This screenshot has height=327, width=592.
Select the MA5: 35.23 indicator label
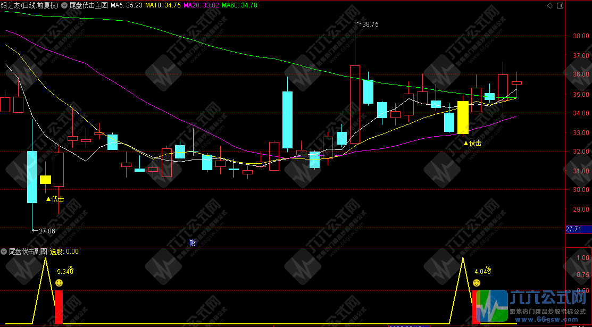(126, 5)
